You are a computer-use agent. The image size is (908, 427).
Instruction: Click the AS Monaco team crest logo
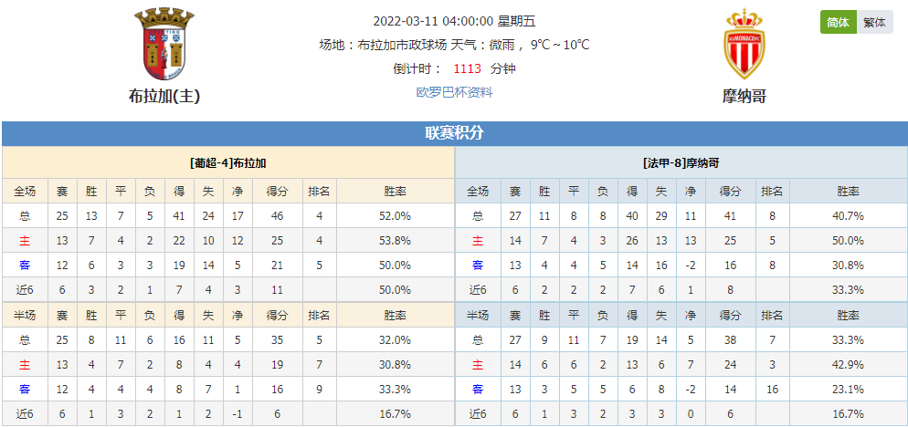coord(744,44)
